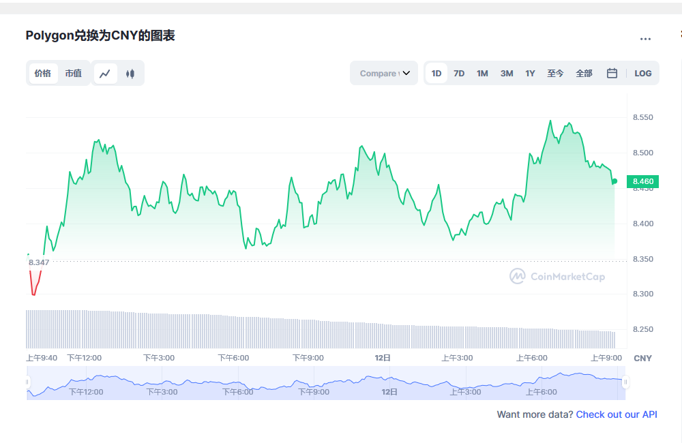682x443 pixels.
Task: Click the 'Polygon兑换为CNY的图表' heading
Action: coord(100,35)
